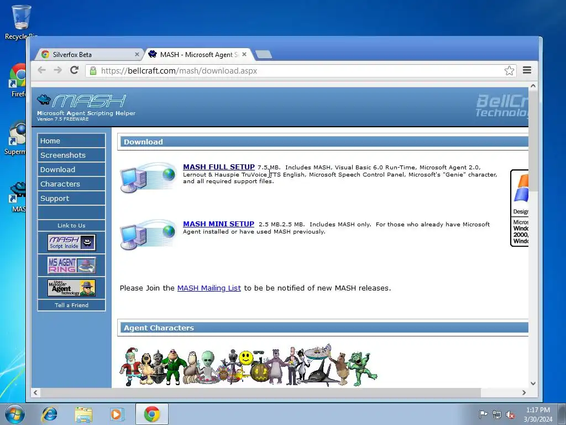Click the vertical scrollbar up arrow
566x425 pixels.
point(533,86)
